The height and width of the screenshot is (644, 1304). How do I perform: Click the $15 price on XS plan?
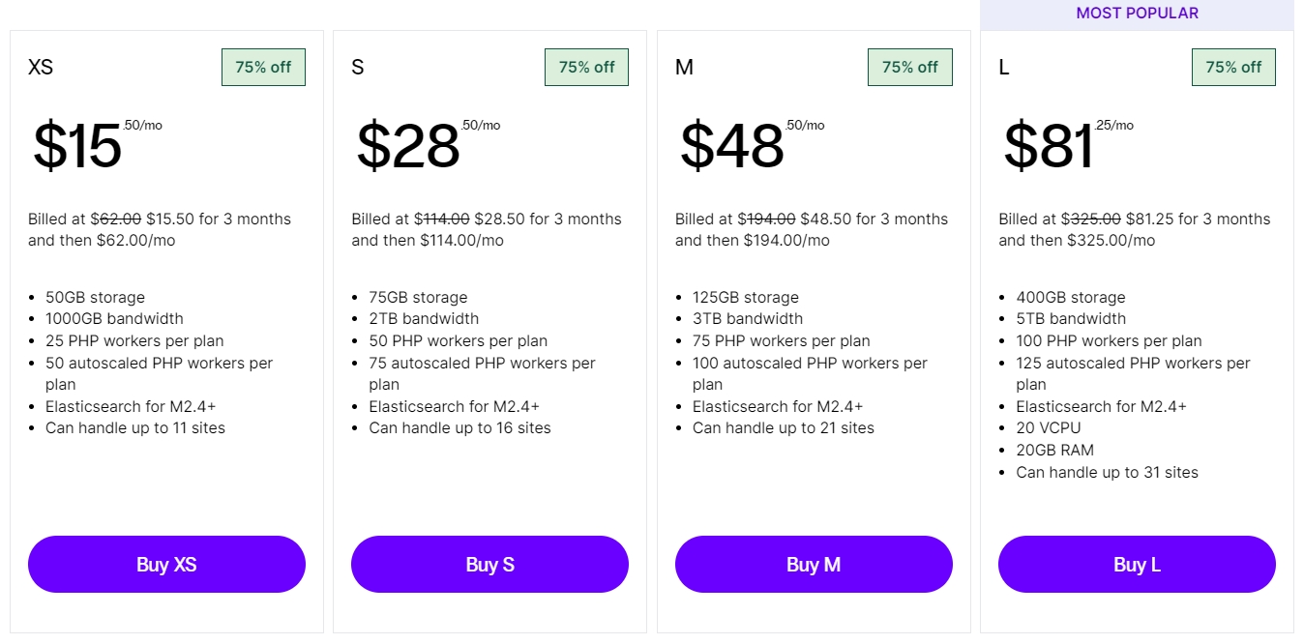77,146
